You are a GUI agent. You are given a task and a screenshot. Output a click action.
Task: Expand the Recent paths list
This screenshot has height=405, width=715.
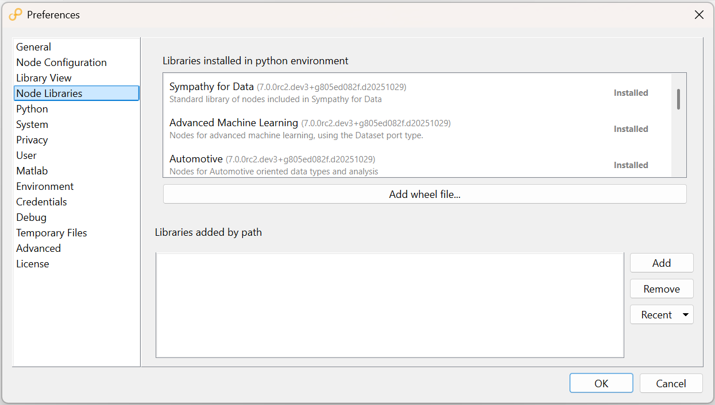[685, 314]
